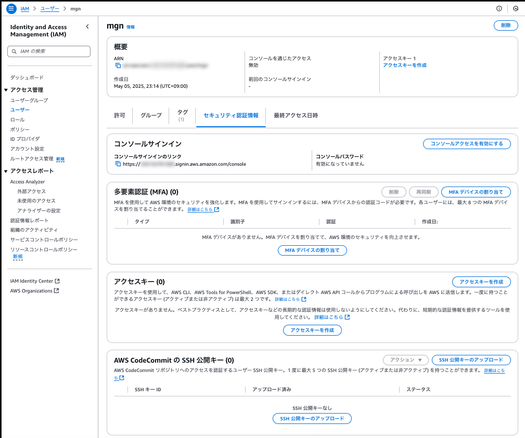Image resolution: width=525 pixels, height=438 pixels.
Task: Open 外部アクセス under Access Analyzer
Action: pyautogui.click(x=31, y=191)
